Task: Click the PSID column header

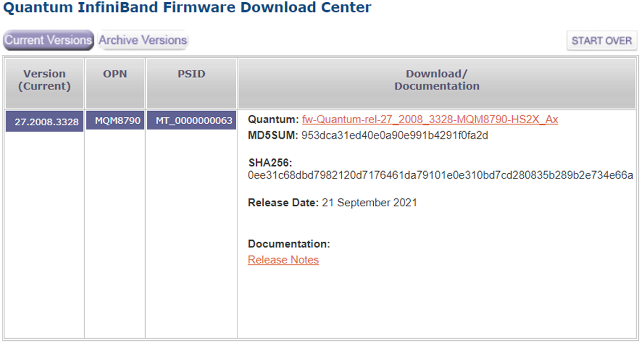Action: [x=192, y=74]
